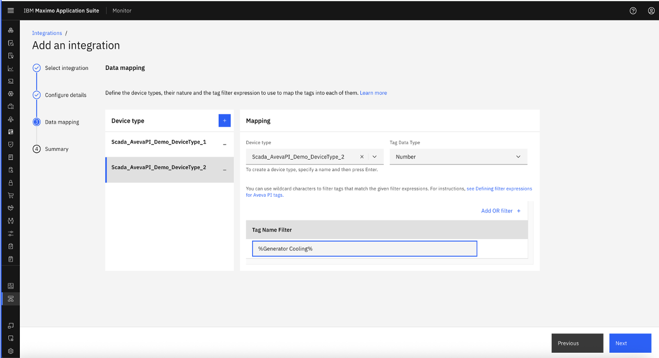This screenshot has height=358, width=659.
Task: Click the briefcase icon in sidebar
Action: (x=10, y=106)
